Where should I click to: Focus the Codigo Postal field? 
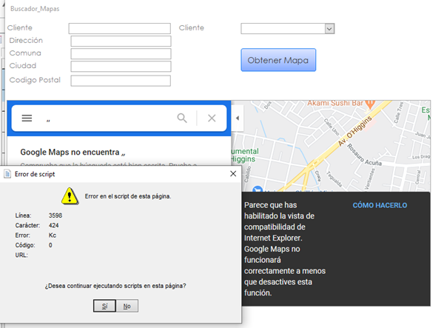click(x=121, y=81)
